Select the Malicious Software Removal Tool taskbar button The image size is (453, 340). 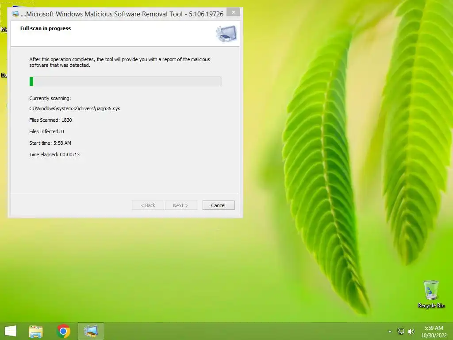click(90, 331)
